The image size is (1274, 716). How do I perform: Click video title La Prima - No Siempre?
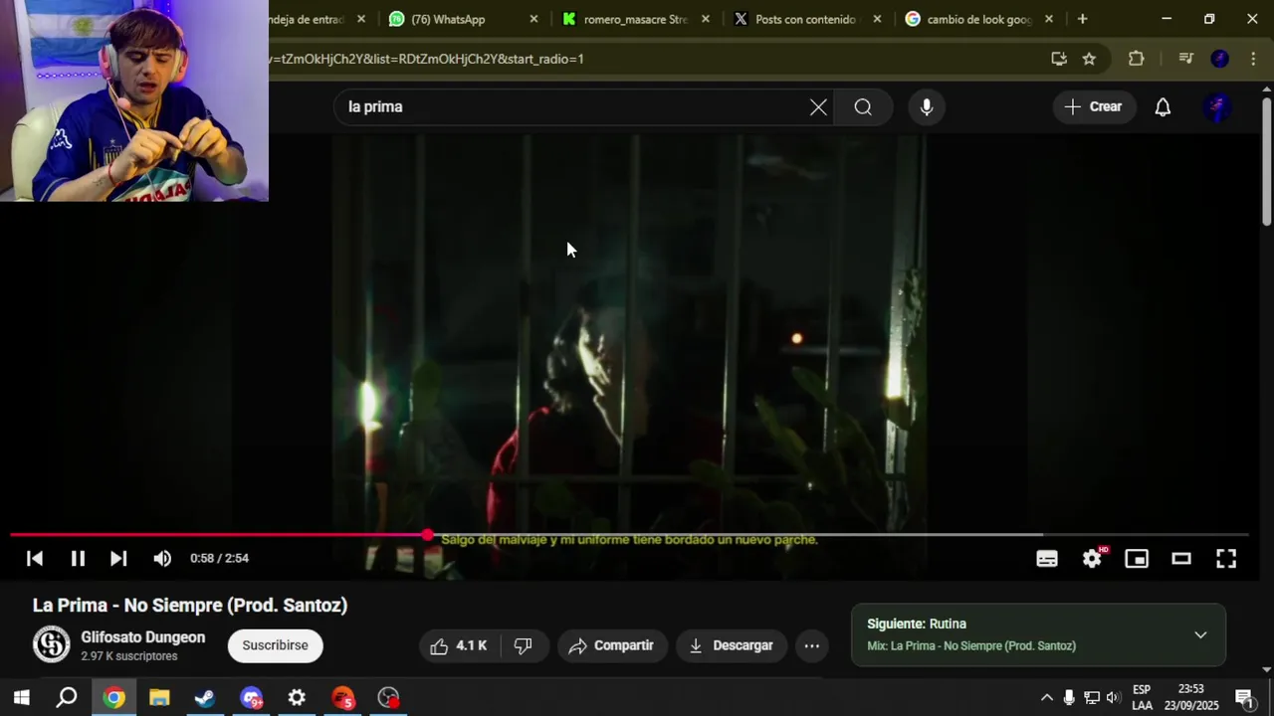pyautogui.click(x=190, y=606)
